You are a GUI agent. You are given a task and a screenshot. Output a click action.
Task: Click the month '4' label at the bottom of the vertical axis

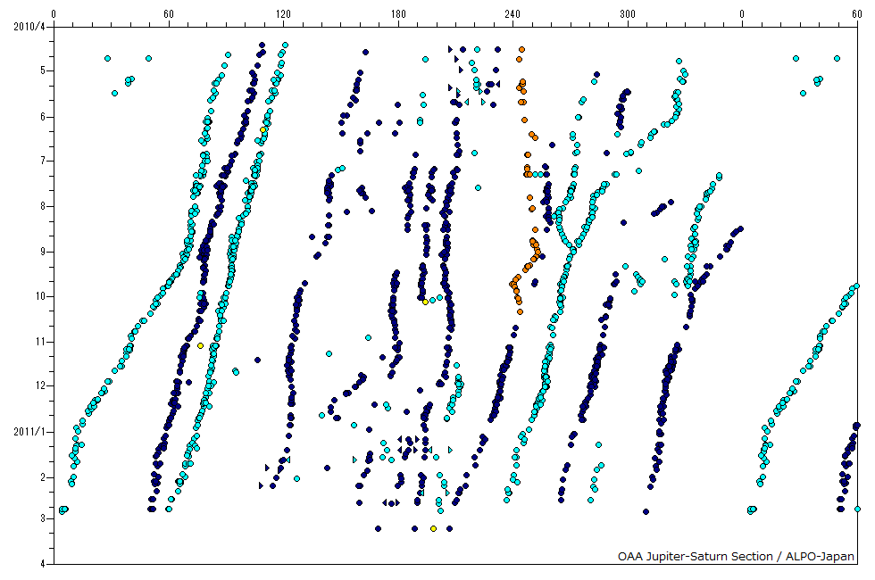coord(43,564)
